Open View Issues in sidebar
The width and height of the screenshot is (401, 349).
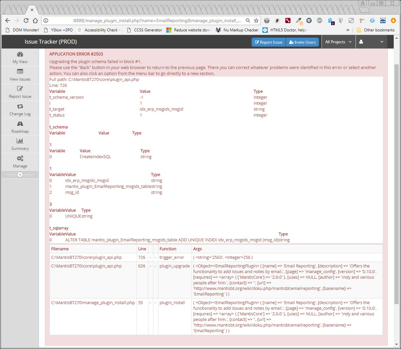coord(20,75)
